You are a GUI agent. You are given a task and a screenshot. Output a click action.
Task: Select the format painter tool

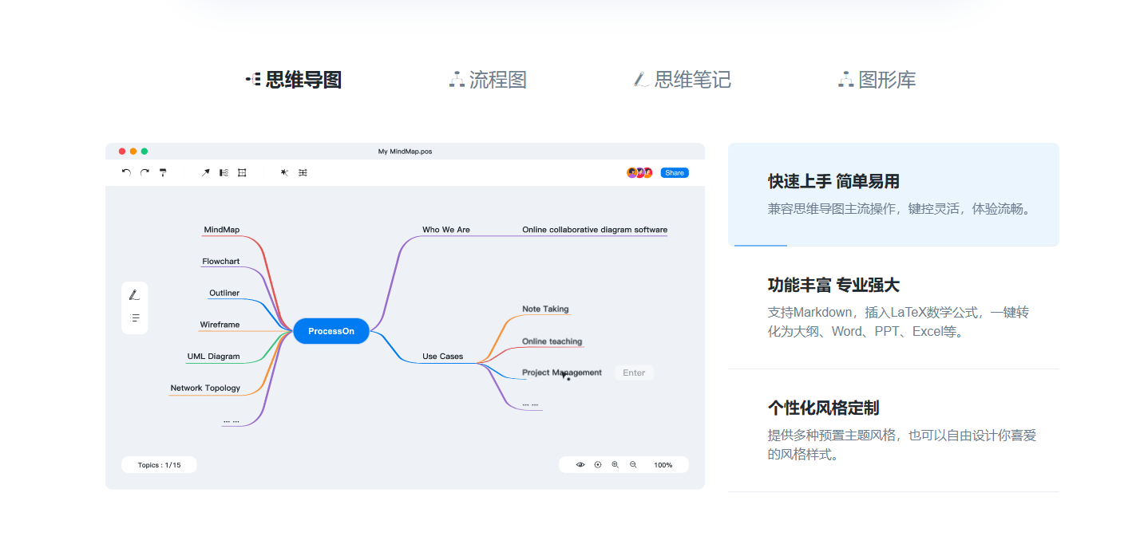(163, 172)
